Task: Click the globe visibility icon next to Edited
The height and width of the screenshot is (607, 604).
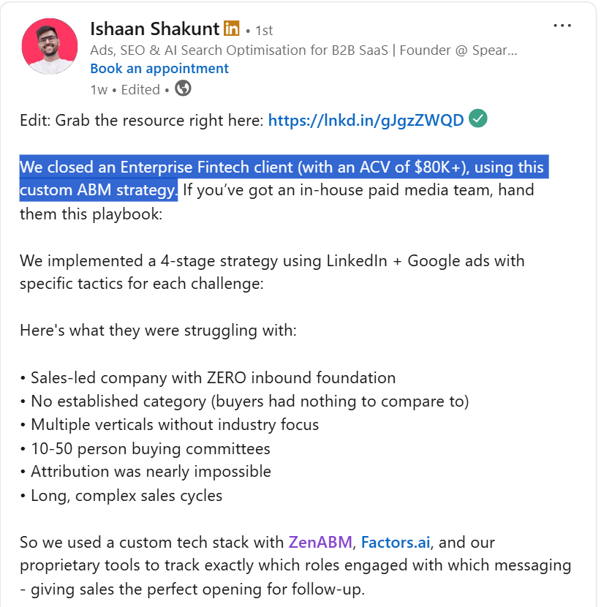Action: pyautogui.click(x=181, y=88)
